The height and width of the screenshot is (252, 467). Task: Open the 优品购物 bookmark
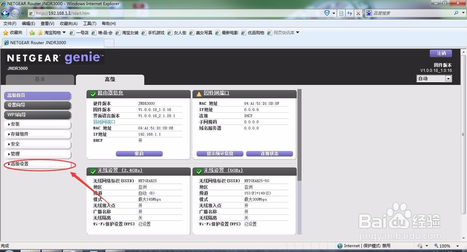pyautogui.click(x=253, y=33)
